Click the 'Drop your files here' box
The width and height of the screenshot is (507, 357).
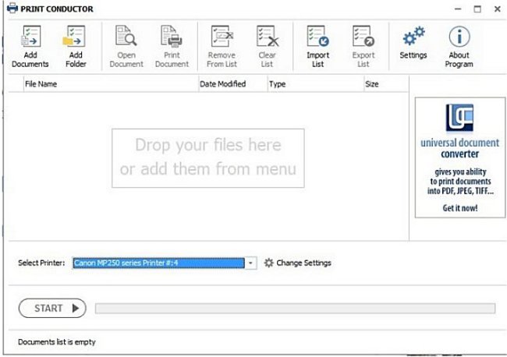pos(208,158)
